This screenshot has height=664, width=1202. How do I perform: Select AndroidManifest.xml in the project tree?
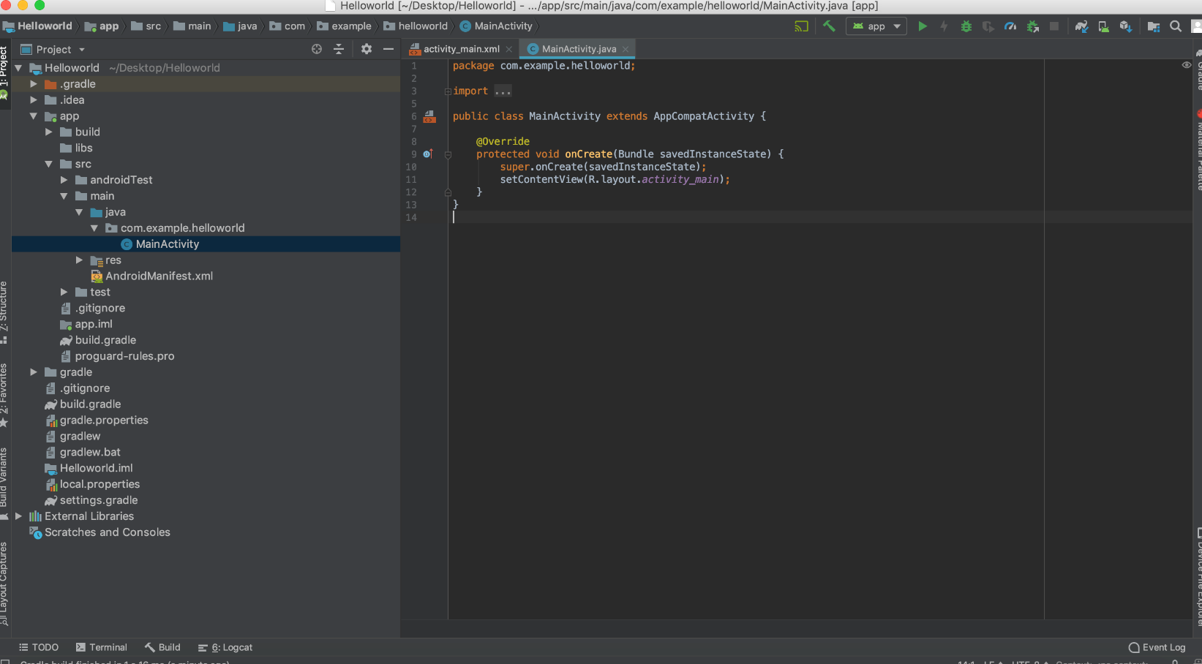click(x=159, y=276)
